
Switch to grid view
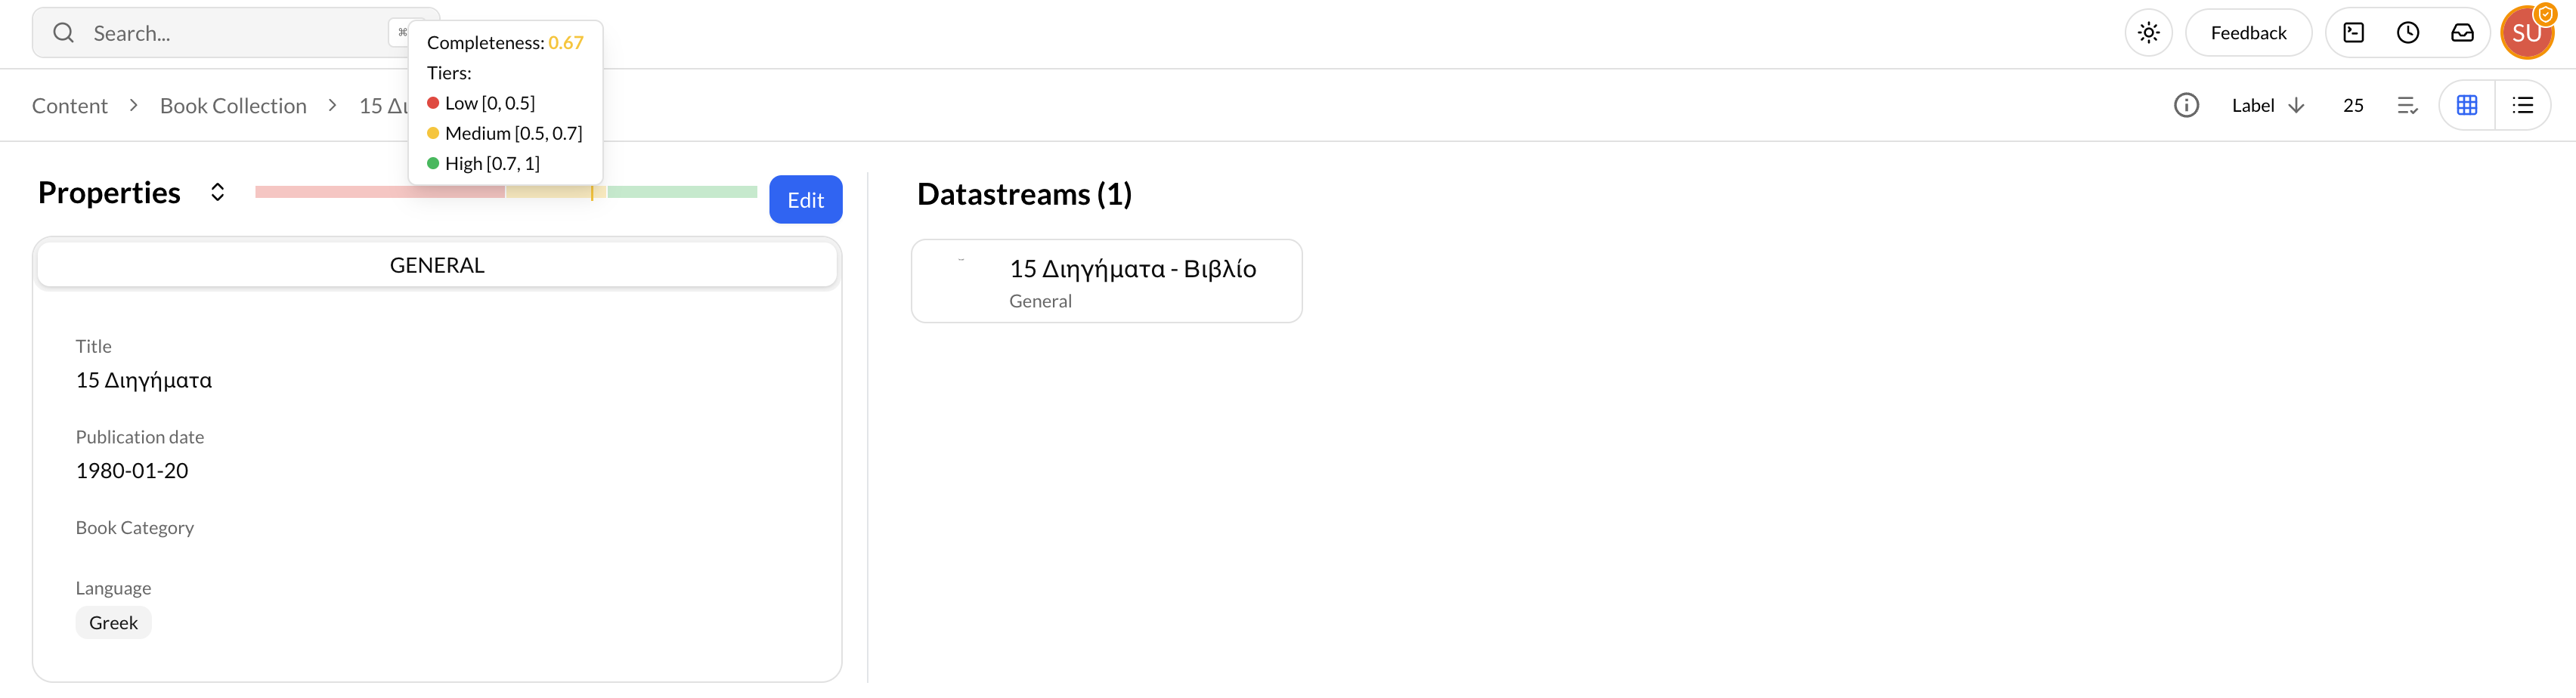(x=2466, y=104)
